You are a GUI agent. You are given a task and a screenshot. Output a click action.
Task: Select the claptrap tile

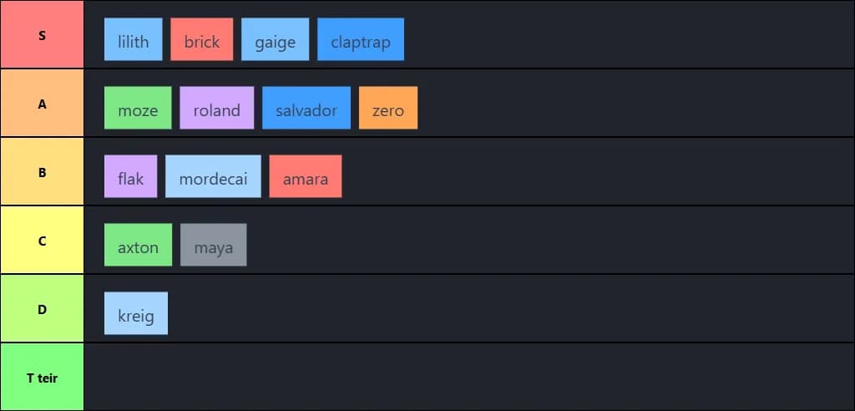coord(361,39)
